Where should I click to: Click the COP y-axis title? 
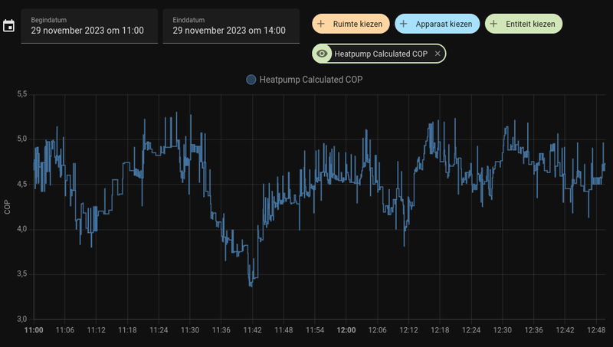coord(7,207)
